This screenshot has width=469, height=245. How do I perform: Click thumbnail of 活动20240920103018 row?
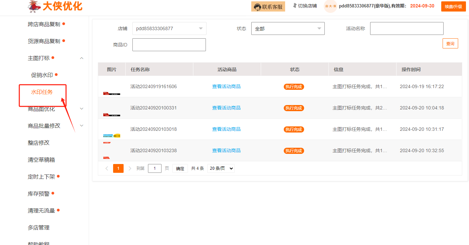click(112, 129)
